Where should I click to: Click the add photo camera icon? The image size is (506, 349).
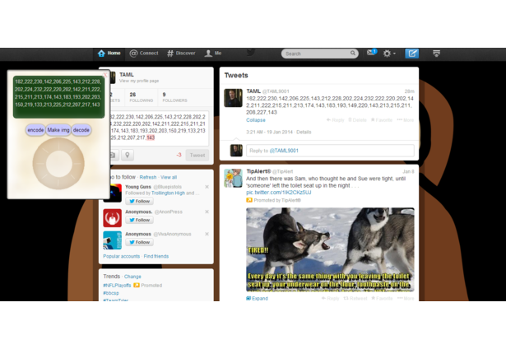[113, 156]
